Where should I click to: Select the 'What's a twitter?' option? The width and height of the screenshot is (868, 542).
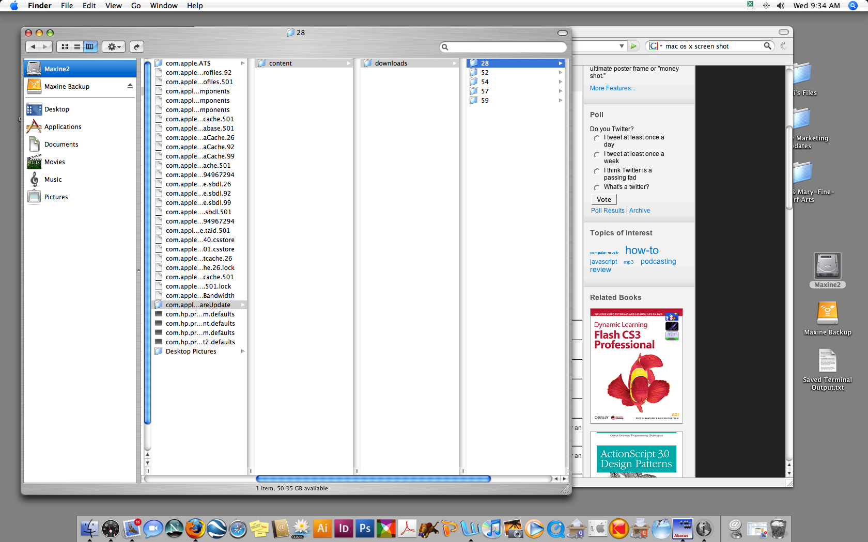[x=597, y=187]
